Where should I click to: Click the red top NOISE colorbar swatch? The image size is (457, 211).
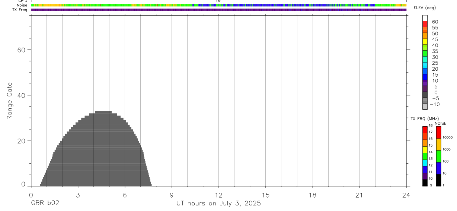tap(438, 132)
